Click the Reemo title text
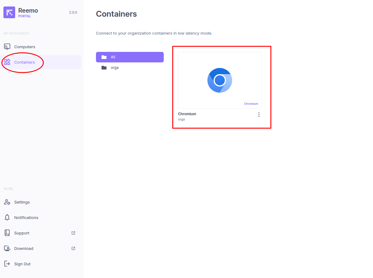This screenshot has height=278, width=373. [x=28, y=11]
